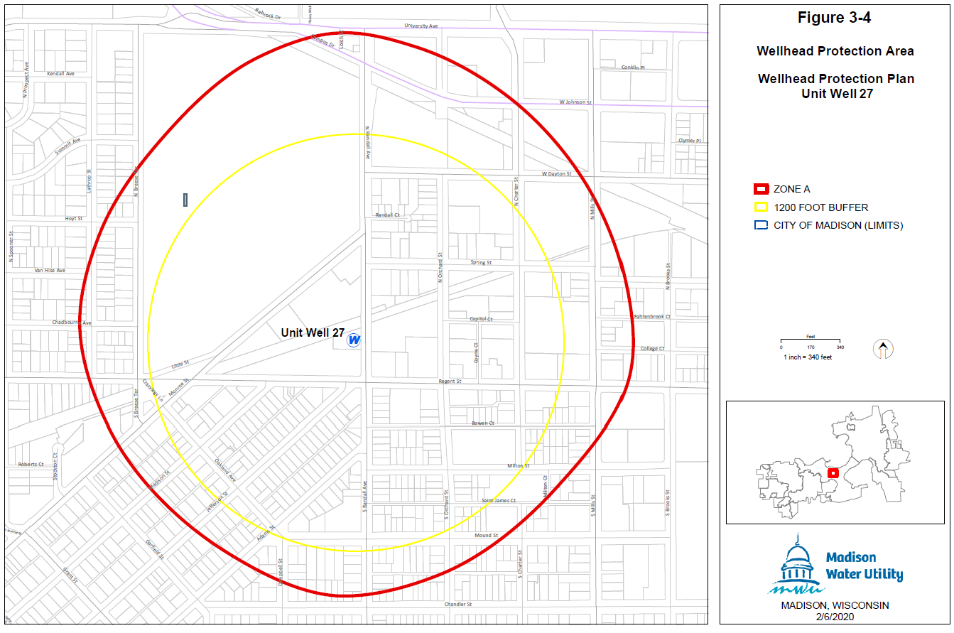Click the 'Wellhead Protection Area' heading
Screen dimensions: 954x633
[x=835, y=51]
